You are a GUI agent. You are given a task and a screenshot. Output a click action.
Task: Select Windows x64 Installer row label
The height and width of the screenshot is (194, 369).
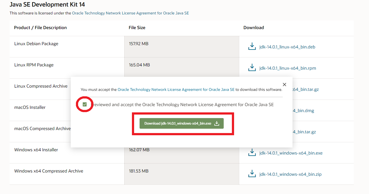click(36, 150)
